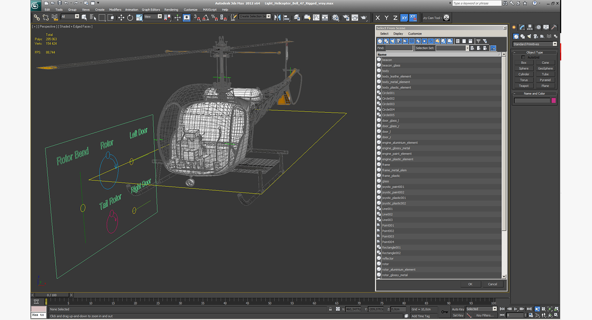
Task: Open the All selection filter dropdown
Action: [x=70, y=17]
